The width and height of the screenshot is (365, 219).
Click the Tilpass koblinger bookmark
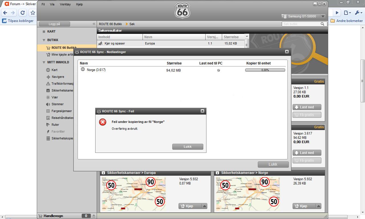click(18, 21)
